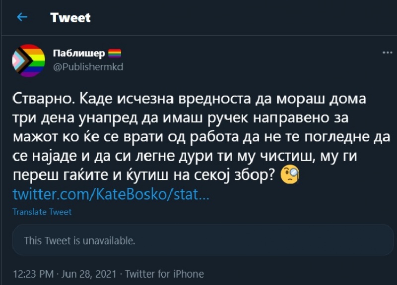This screenshot has width=397, height=285.
Task: Click the tweet line starting with "Стварно"
Action: point(189,98)
